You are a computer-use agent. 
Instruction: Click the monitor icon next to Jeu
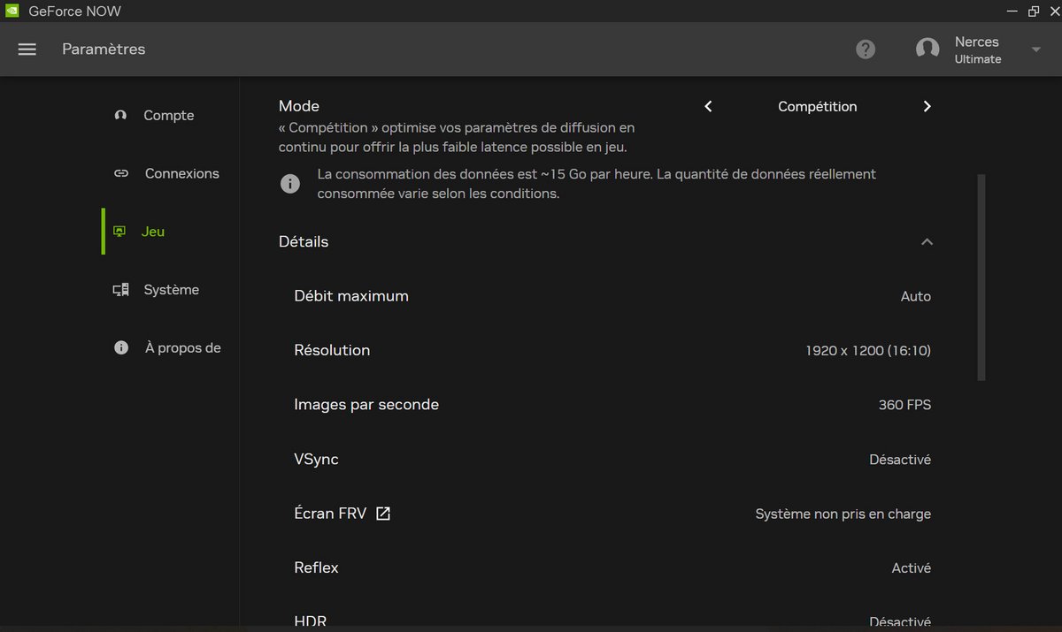(x=119, y=231)
